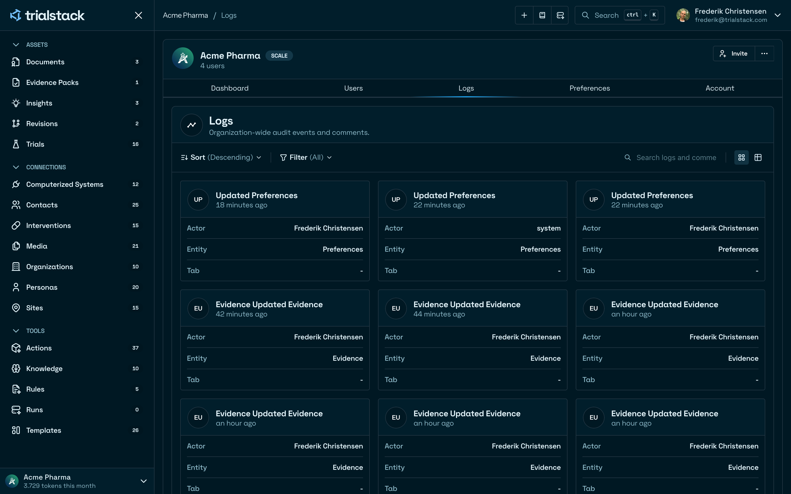Open Templates tool
The image size is (791, 494).
coord(77,430)
